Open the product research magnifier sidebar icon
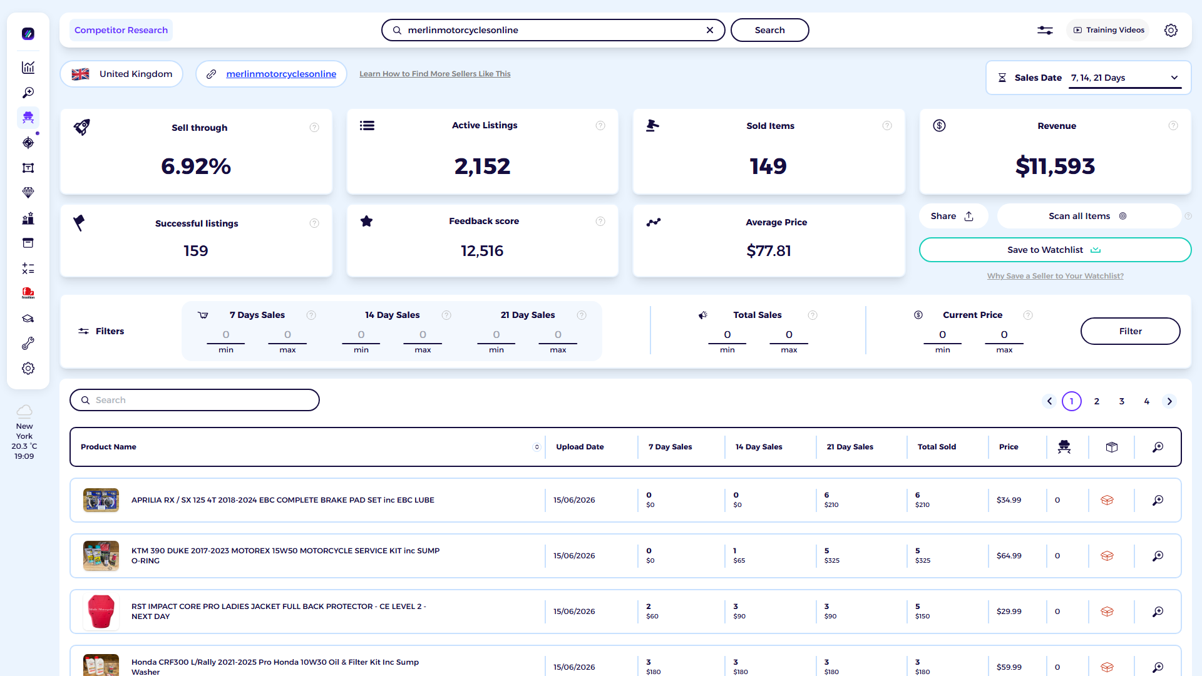The image size is (1202, 676). coord(28,93)
